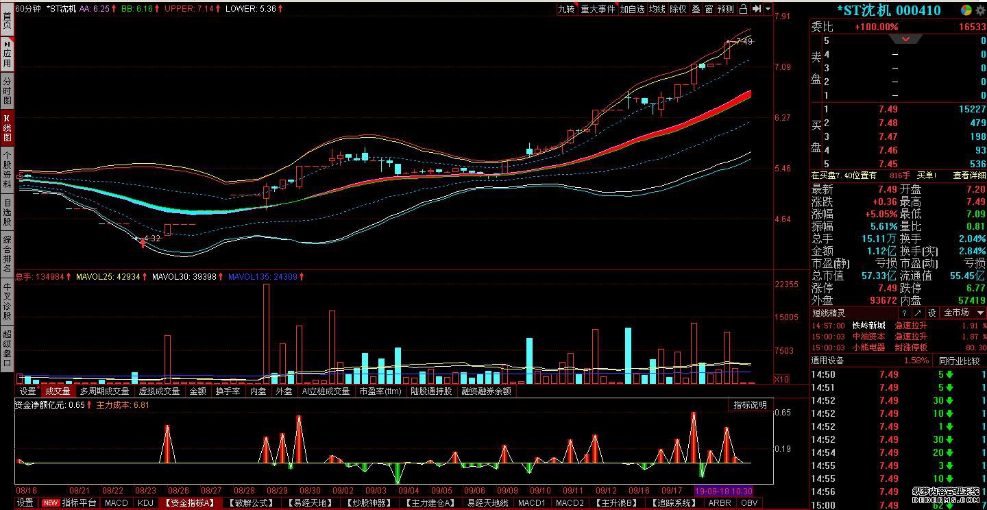Collapse the red chevron under order book
This screenshot has height=510, width=987.
[x=905, y=39]
